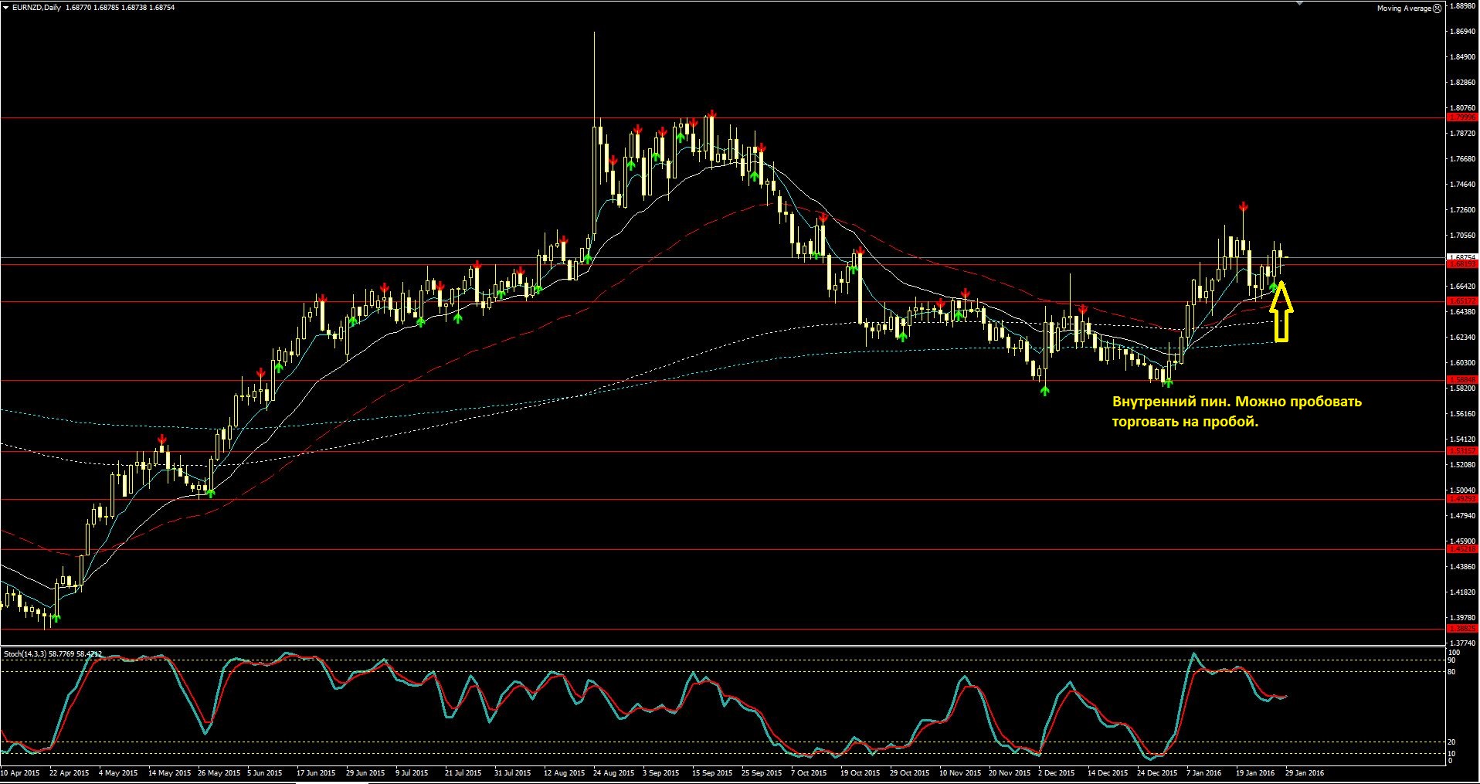
Task: Select the 1.65172 horizontal line price tag
Action: point(1462,301)
